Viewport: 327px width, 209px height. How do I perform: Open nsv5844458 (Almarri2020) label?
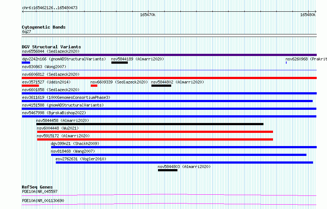click(62, 120)
